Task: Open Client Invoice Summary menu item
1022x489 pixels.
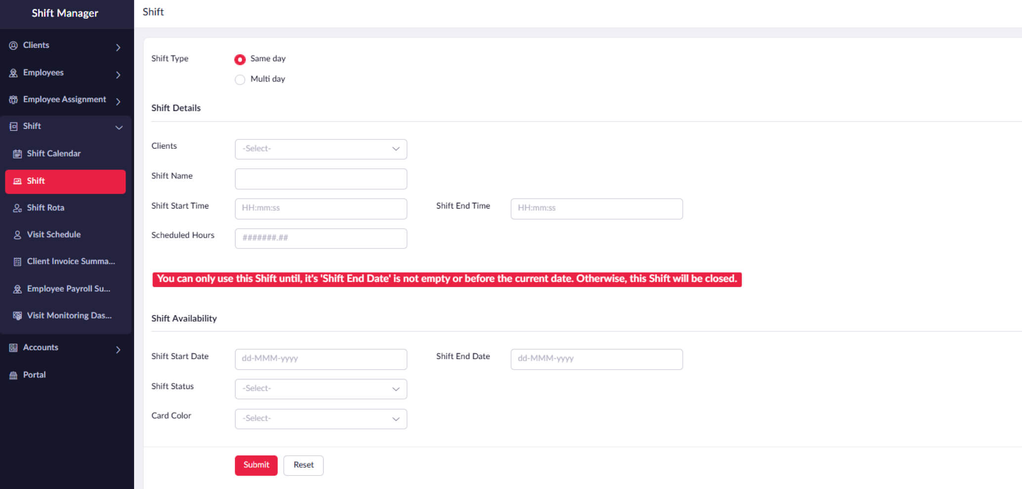Action: point(71,261)
